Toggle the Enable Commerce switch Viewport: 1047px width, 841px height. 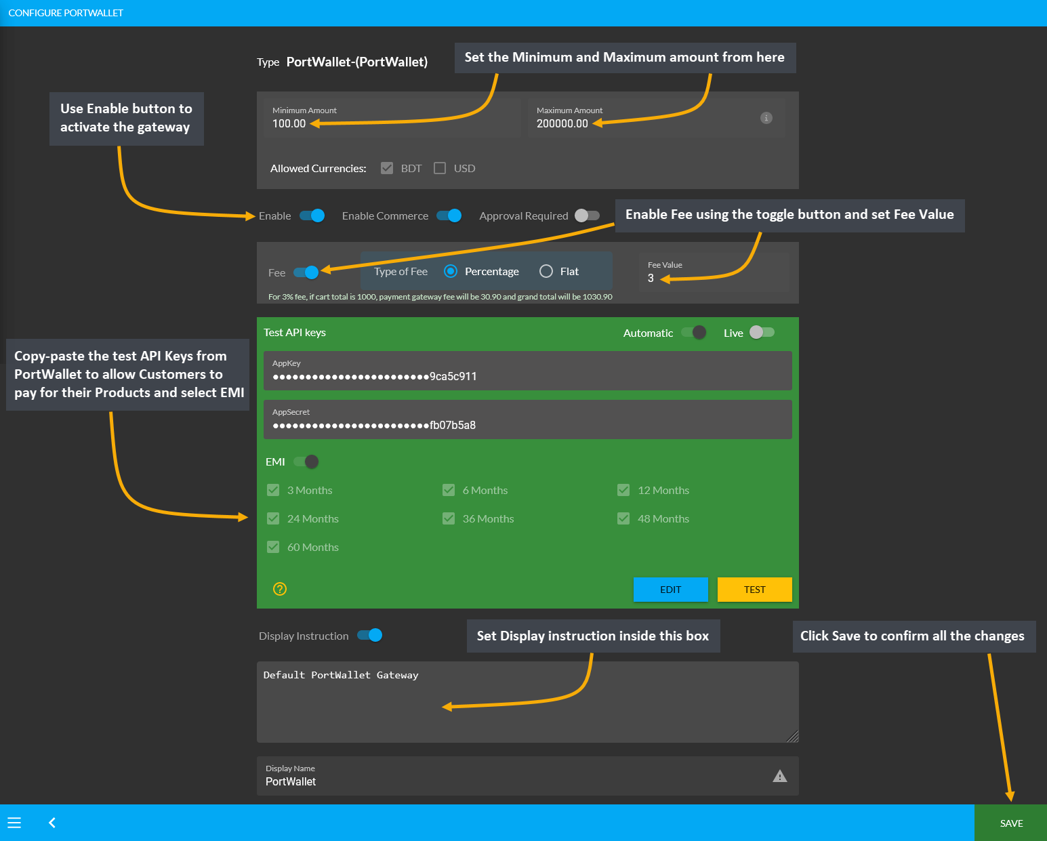[449, 216]
